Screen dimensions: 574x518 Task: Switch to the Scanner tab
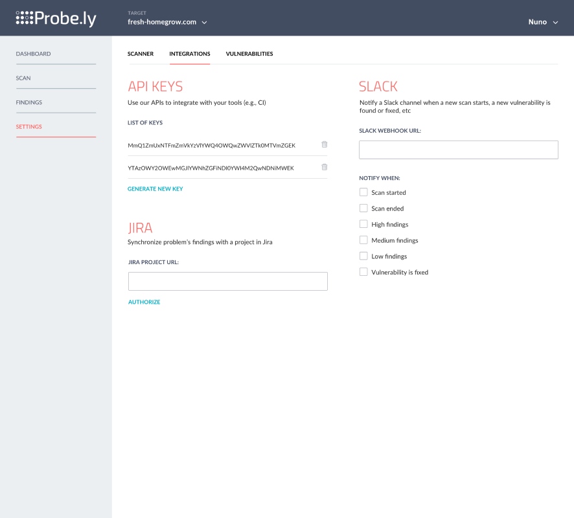(x=141, y=54)
